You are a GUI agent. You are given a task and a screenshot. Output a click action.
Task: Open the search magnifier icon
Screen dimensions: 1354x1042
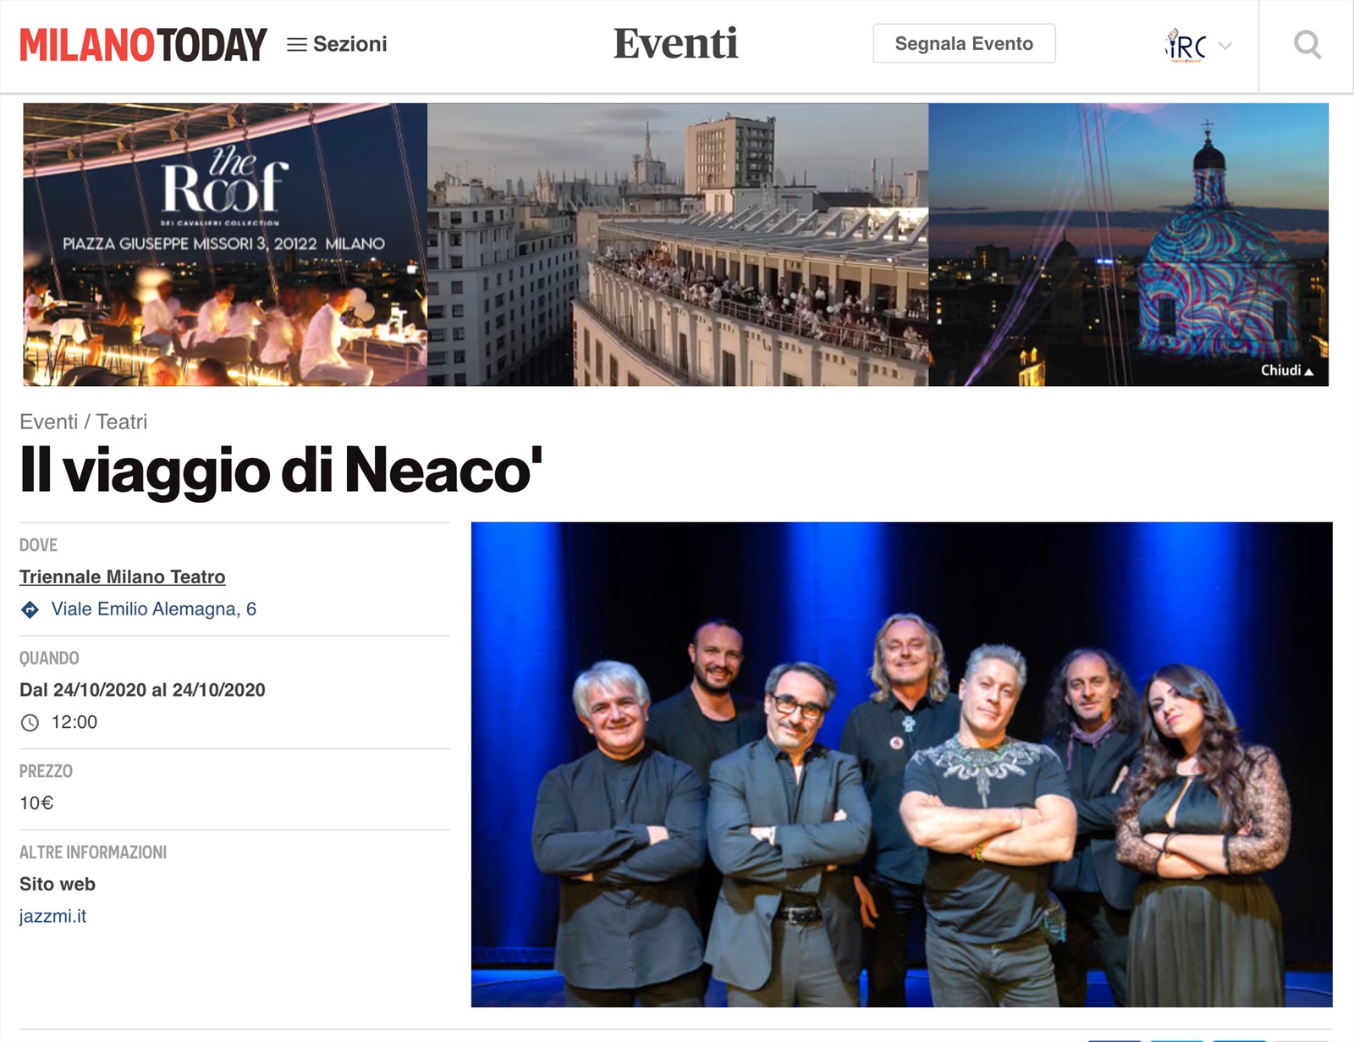point(1307,44)
